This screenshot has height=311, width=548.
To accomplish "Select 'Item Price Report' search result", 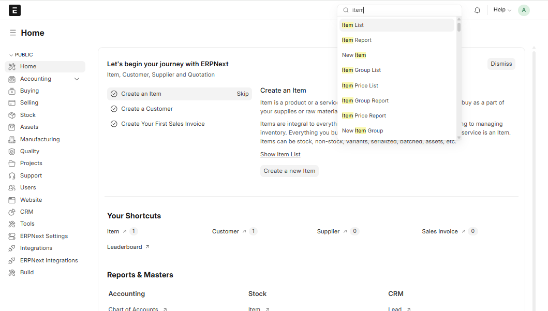I will coord(397,116).
